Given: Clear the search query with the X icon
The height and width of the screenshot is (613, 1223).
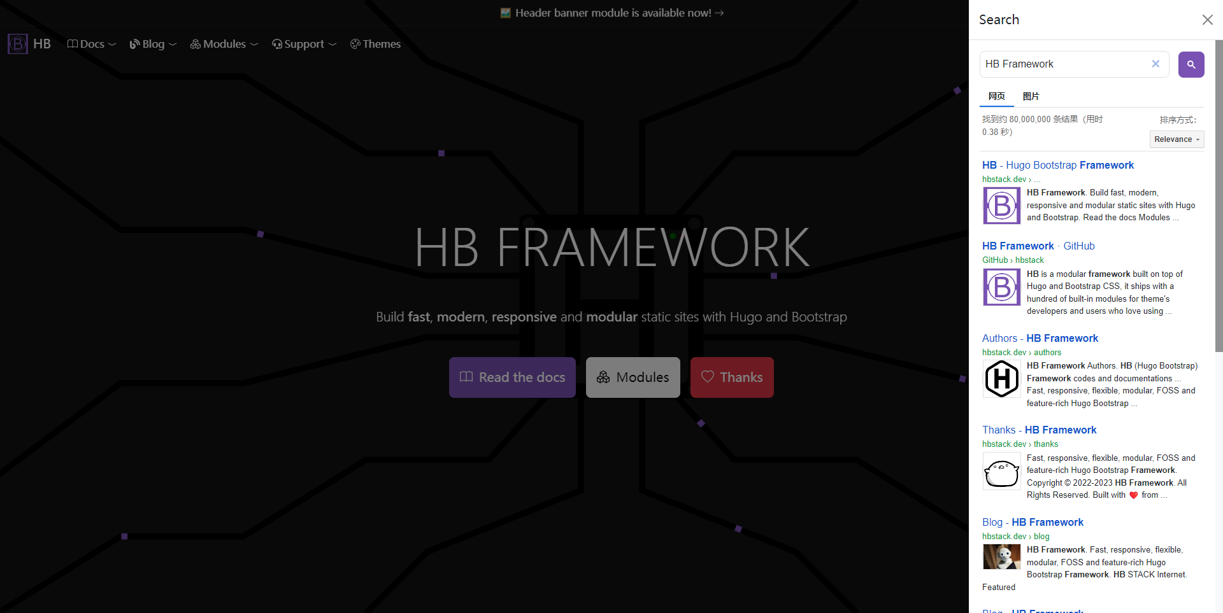Looking at the screenshot, I should click(x=1156, y=64).
